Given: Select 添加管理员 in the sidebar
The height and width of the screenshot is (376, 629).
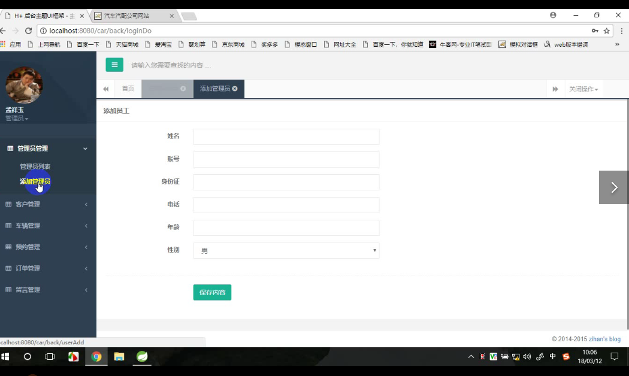Looking at the screenshot, I should pos(35,181).
